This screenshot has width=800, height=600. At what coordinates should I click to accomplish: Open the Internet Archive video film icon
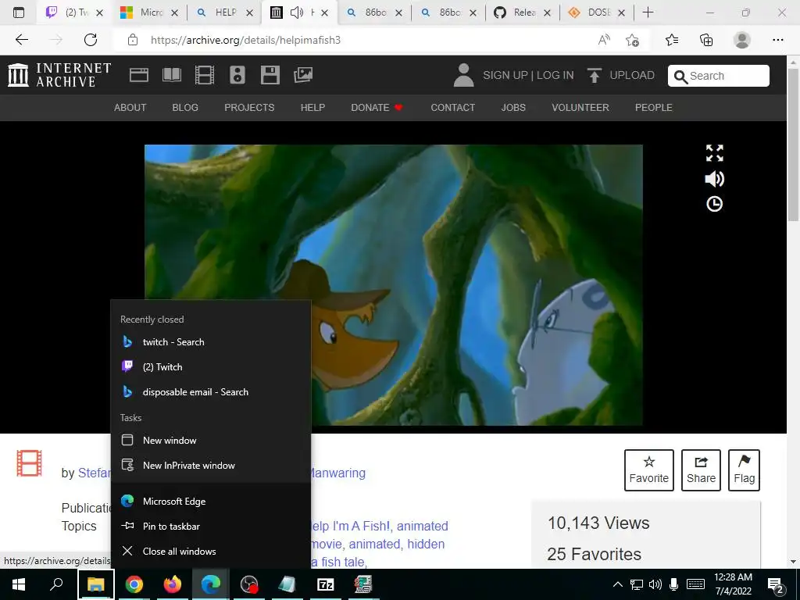point(204,75)
